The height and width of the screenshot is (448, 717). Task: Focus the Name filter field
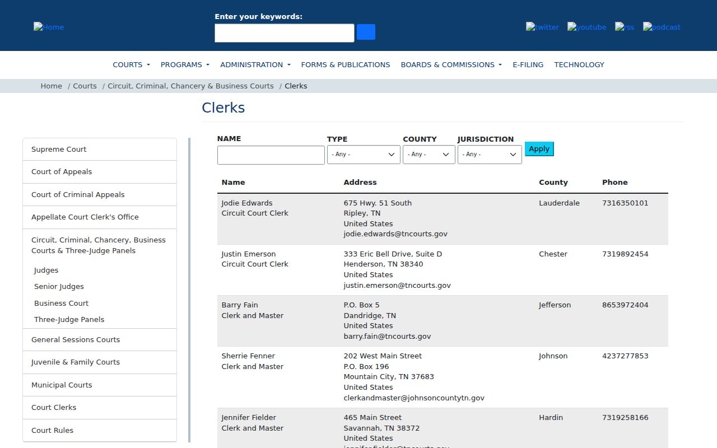click(x=271, y=155)
